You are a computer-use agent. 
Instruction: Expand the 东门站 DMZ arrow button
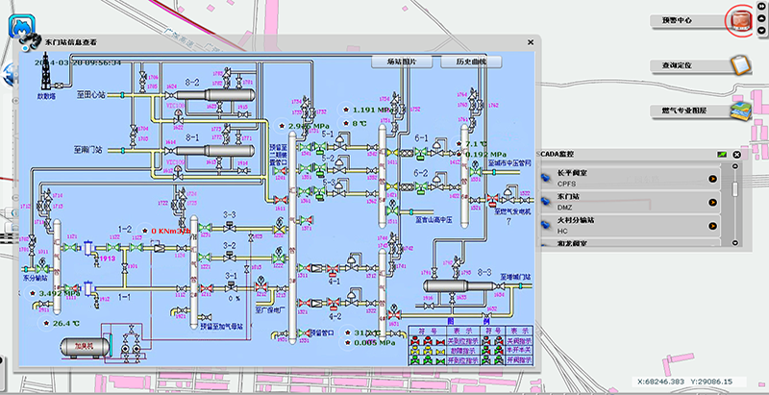[712, 202]
